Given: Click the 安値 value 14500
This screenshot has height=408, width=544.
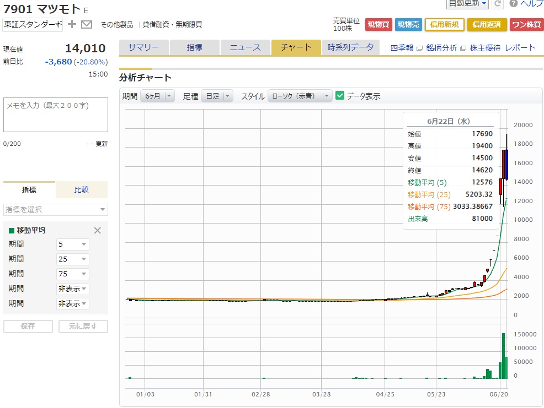Looking at the screenshot, I should click(x=482, y=158).
